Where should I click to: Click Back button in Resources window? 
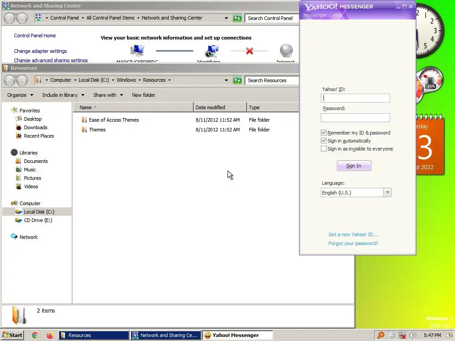(9, 80)
